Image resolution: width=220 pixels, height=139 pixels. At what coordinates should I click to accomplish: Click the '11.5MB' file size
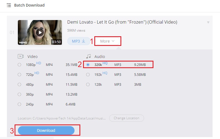pos(71,85)
